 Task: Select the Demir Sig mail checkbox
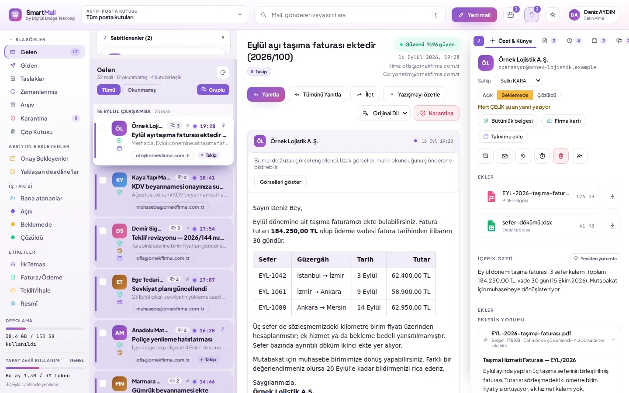point(103,231)
